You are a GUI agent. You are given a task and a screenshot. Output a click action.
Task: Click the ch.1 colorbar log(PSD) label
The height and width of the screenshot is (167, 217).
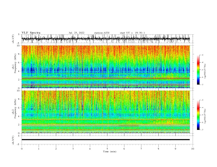pos(205,71)
